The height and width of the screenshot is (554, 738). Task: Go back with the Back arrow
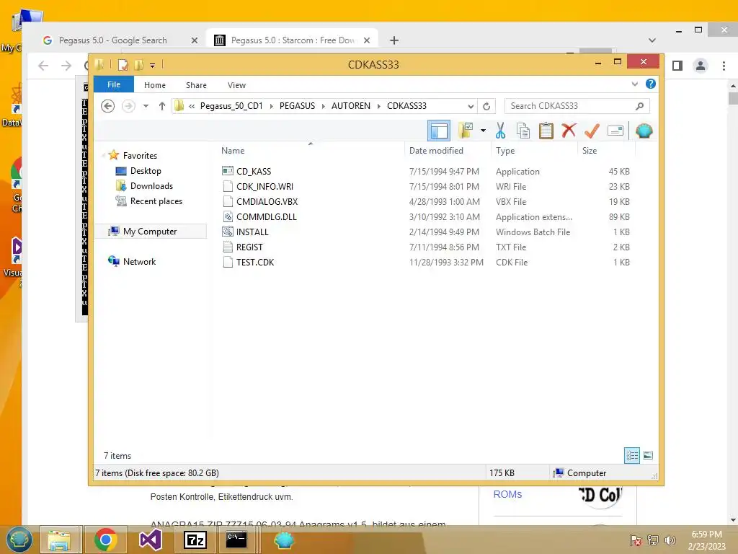108,106
